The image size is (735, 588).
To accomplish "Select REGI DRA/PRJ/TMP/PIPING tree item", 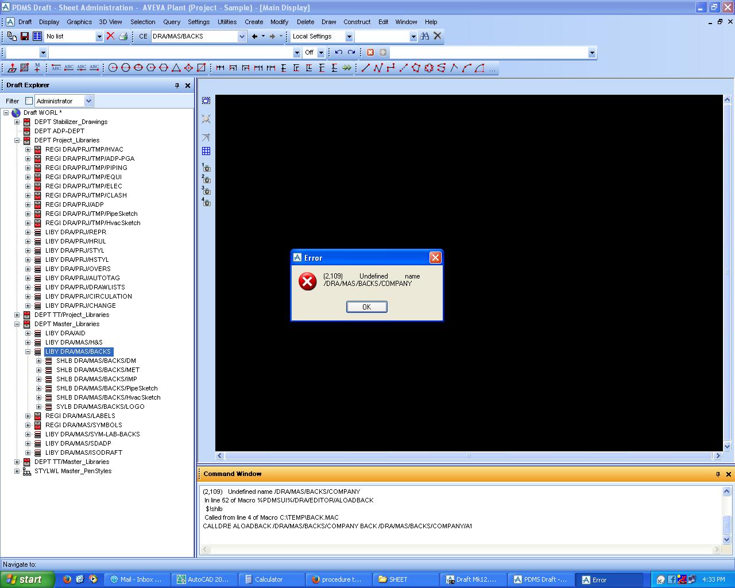I will pyautogui.click(x=86, y=168).
